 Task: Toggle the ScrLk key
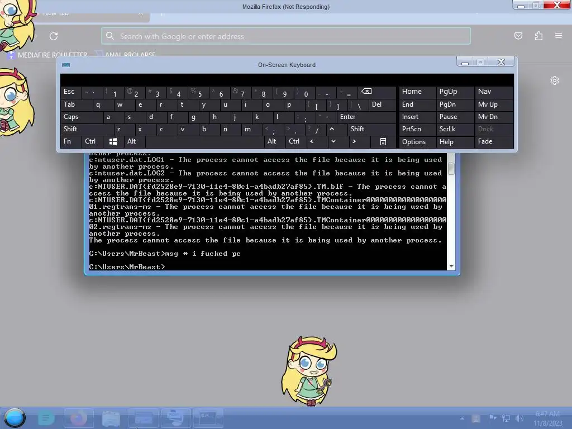(455, 129)
